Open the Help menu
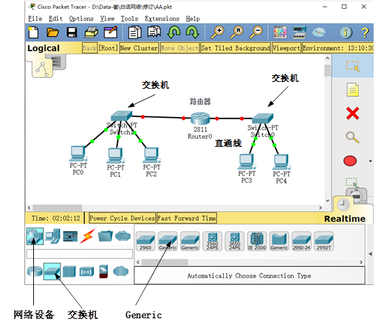 pos(193,18)
